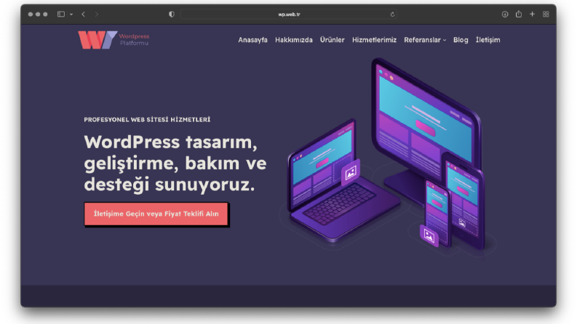The image size is (577, 324).
Task: Click the red close window button
Action: 31,15
